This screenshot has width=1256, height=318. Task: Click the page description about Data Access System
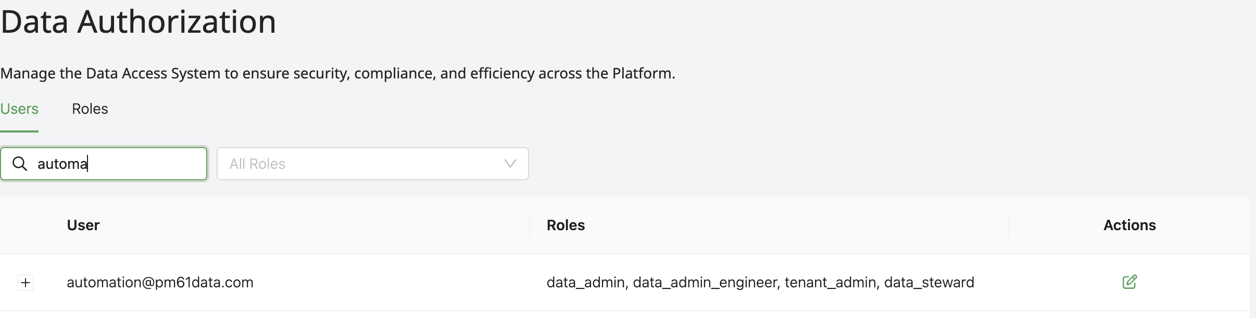coord(337,73)
